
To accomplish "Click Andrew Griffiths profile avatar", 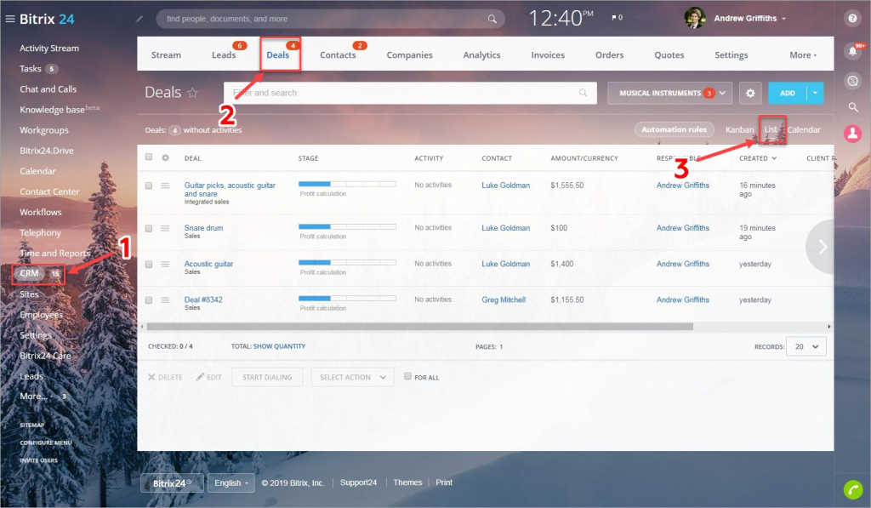I will click(694, 18).
